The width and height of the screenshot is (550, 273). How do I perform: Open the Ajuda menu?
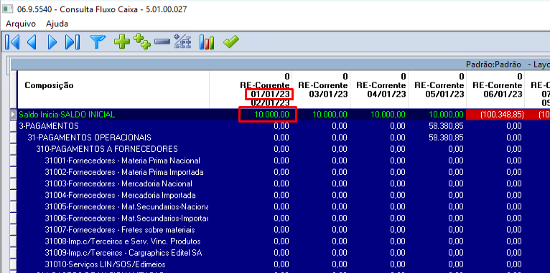tap(57, 24)
